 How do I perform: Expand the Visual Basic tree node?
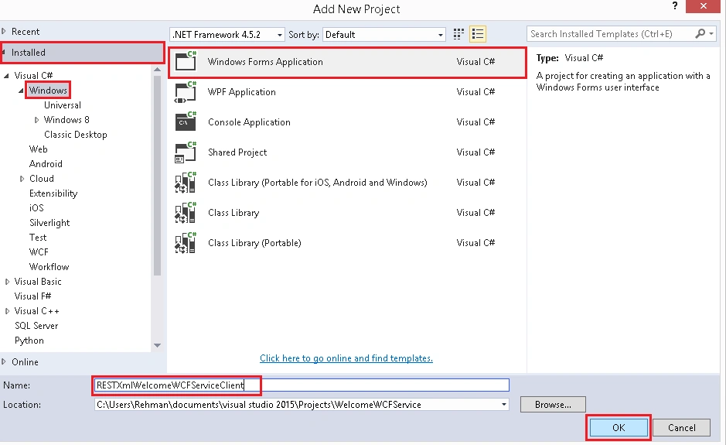(x=7, y=282)
